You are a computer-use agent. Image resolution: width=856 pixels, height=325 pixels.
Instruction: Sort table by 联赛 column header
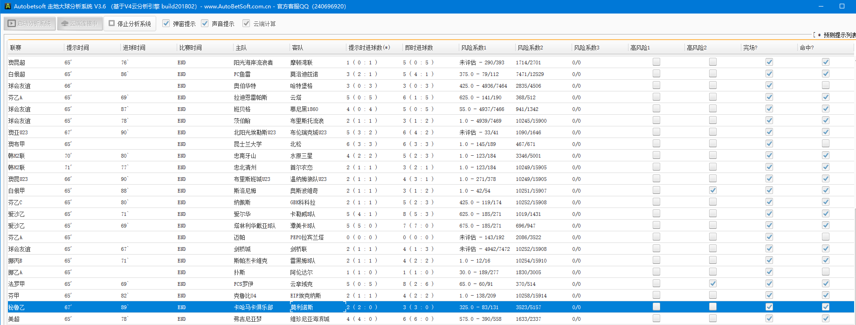[16, 48]
